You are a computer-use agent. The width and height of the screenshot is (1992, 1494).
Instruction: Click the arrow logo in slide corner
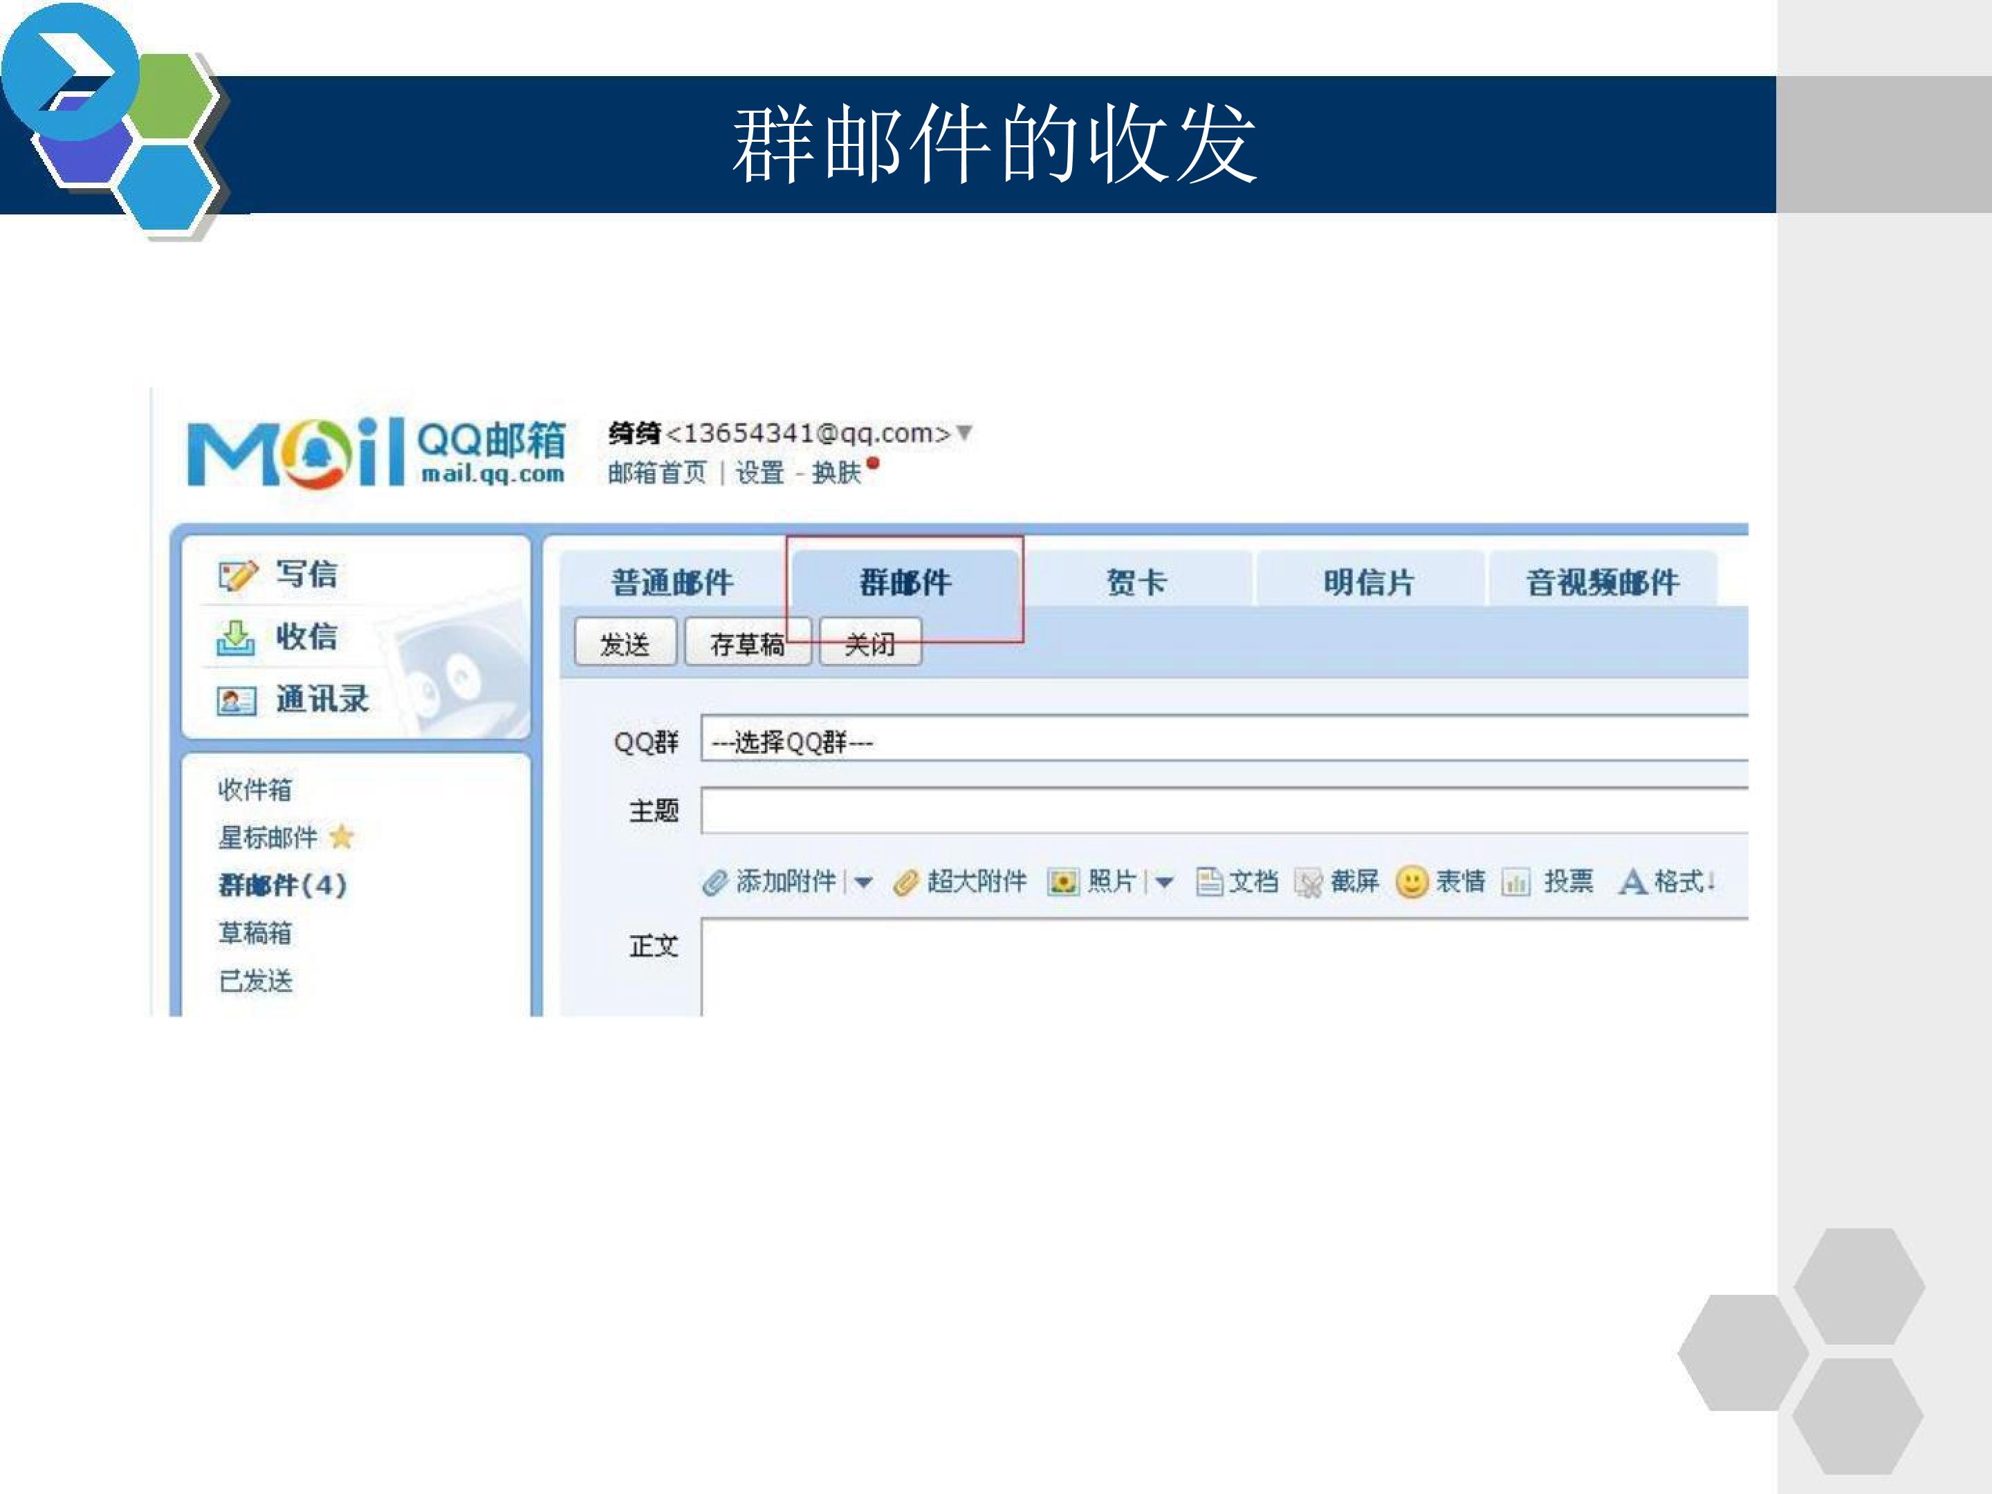tap(71, 71)
